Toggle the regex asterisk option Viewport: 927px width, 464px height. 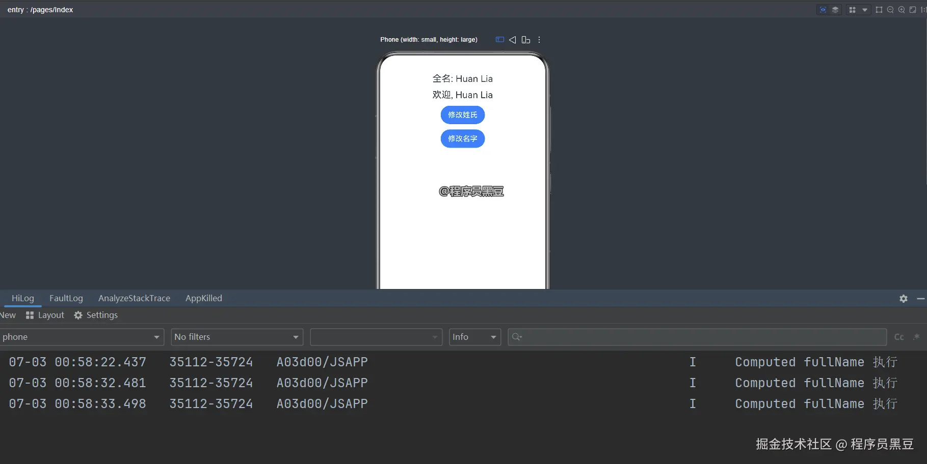pyautogui.click(x=916, y=337)
